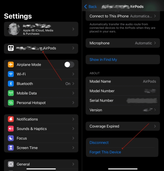Open the orange Airplane Mode icon

11,65
